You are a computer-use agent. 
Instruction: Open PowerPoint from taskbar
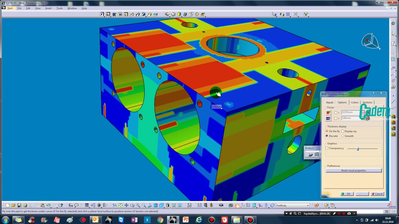(x=186, y=220)
